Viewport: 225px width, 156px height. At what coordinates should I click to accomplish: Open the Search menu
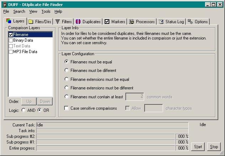(19, 11)
